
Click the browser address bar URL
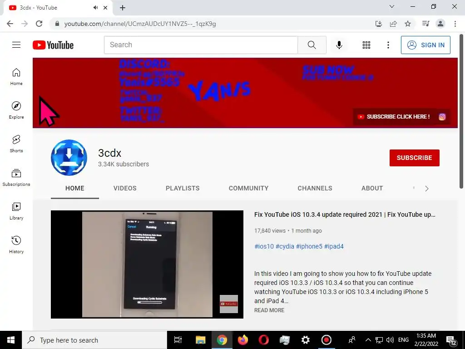(140, 24)
